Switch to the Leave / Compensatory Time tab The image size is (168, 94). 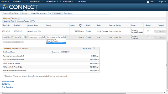tap(41, 13)
